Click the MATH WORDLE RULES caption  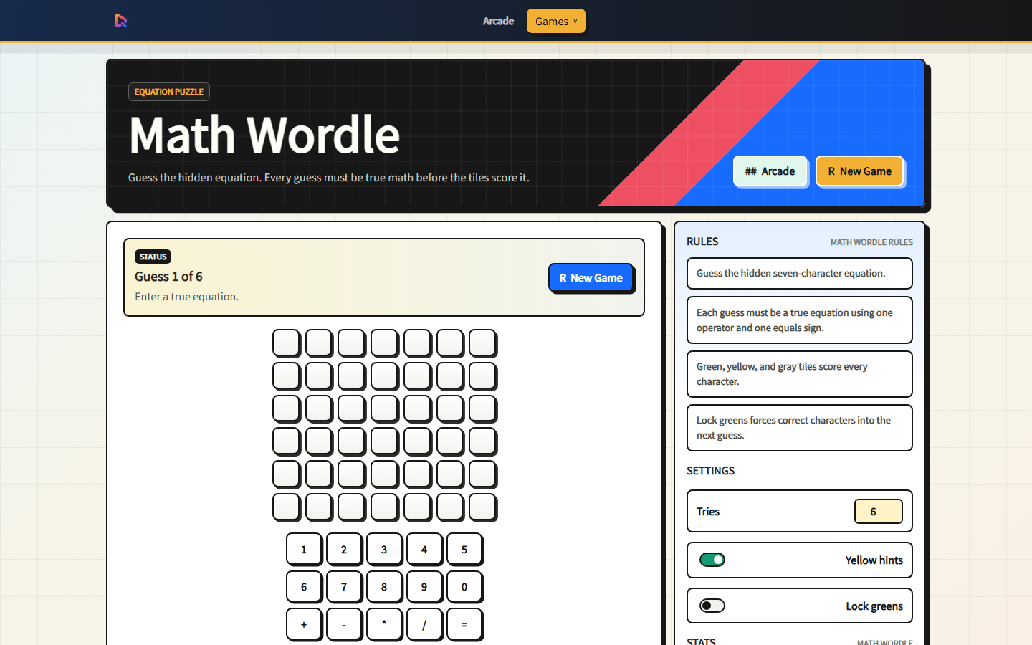(x=871, y=242)
